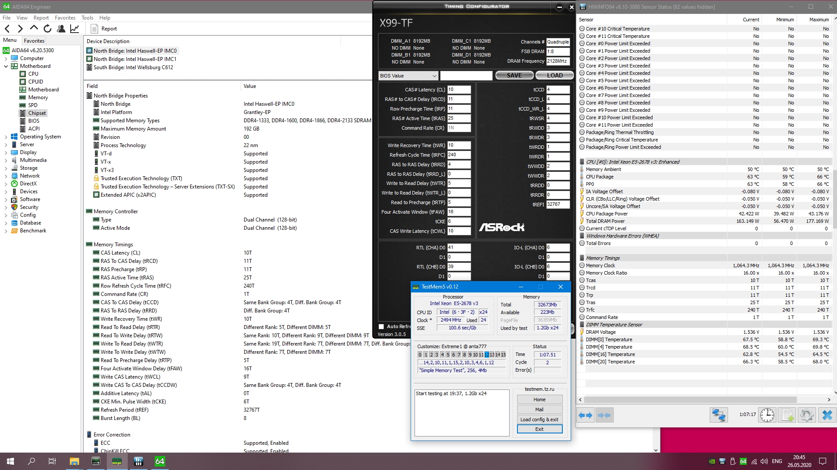This screenshot has width=837, height=470.
Task: Click the AIDA64 refresh toolbar icon
Action: [48, 29]
